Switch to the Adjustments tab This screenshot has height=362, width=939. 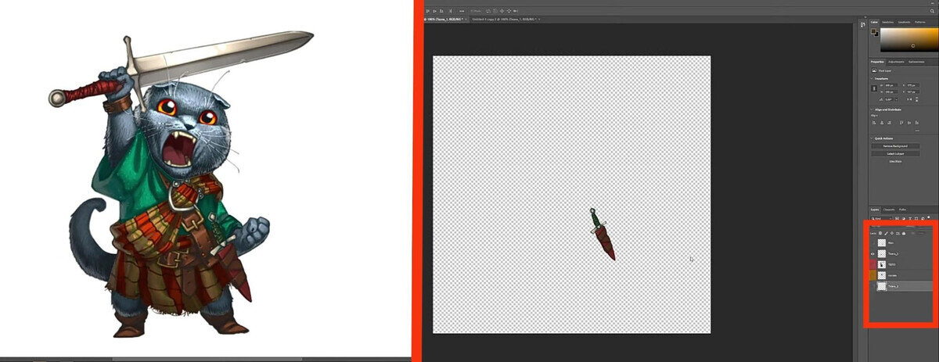[x=896, y=62]
